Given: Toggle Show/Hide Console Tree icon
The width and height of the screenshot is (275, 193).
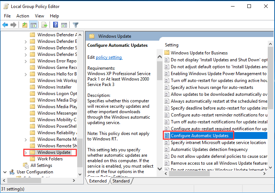Looking at the screenshot, I should (33, 25).
